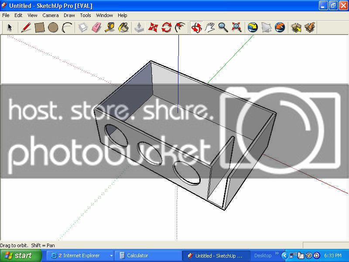The width and height of the screenshot is (349, 262).
Task: Click the Place Model globe icon
Action: 280,28
